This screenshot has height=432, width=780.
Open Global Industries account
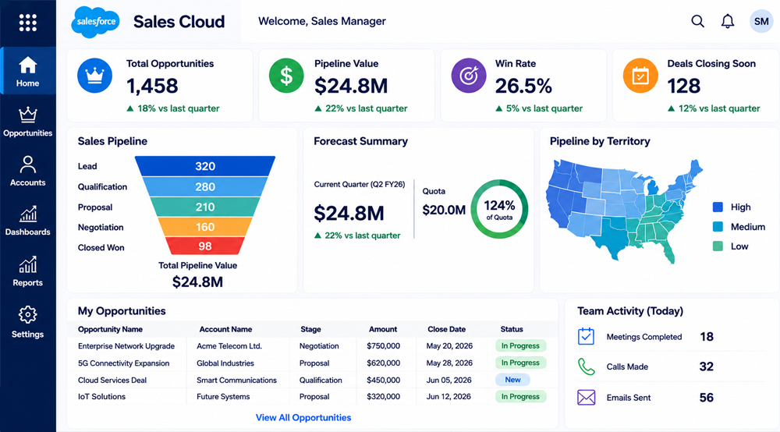225,363
